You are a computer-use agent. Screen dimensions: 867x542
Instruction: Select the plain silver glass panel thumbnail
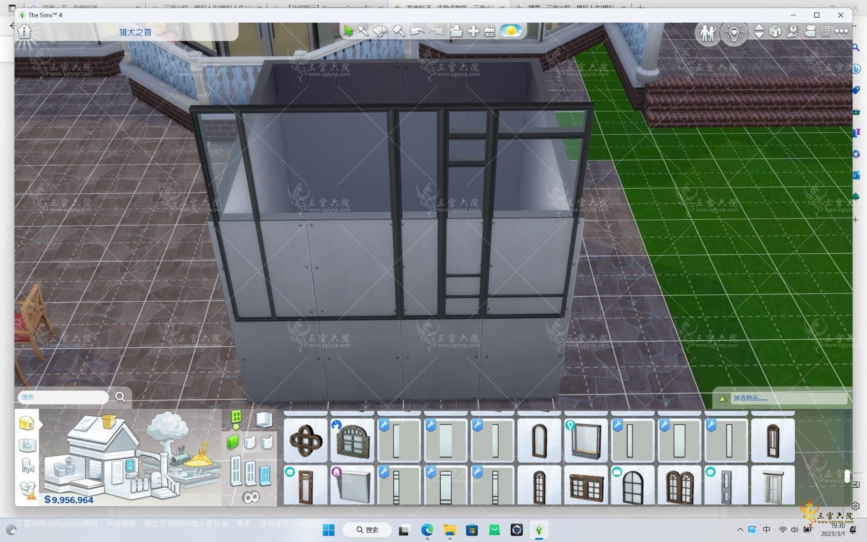(352, 486)
